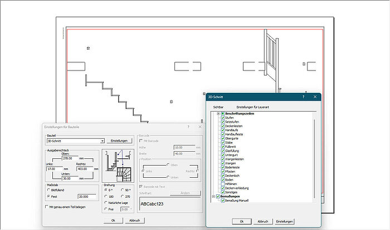Screen dimensions: 390x230
Task: Click the Oben output rectangle field 278.00
Action: click(70, 158)
